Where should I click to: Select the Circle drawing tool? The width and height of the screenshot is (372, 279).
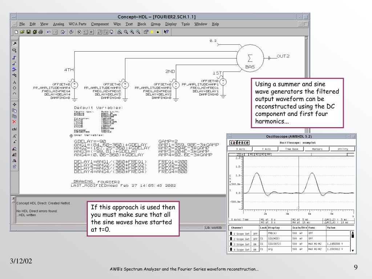(x=15, y=88)
